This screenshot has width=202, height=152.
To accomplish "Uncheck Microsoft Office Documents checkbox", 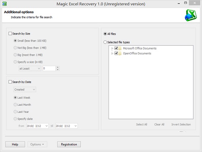I will point(116,48).
